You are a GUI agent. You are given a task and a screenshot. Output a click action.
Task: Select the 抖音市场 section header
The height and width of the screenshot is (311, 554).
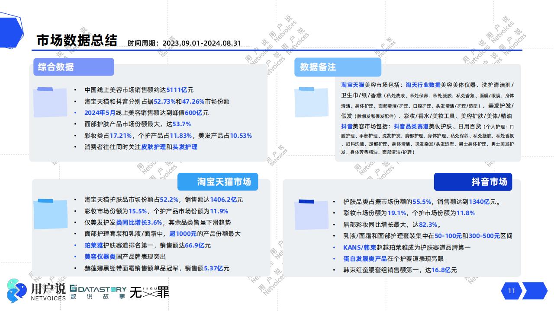coord(473,181)
